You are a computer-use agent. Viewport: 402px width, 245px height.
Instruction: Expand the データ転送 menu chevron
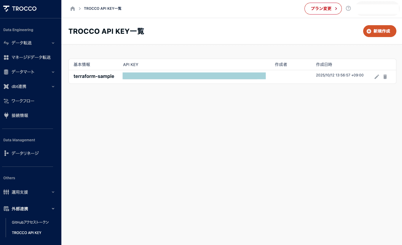53,43
